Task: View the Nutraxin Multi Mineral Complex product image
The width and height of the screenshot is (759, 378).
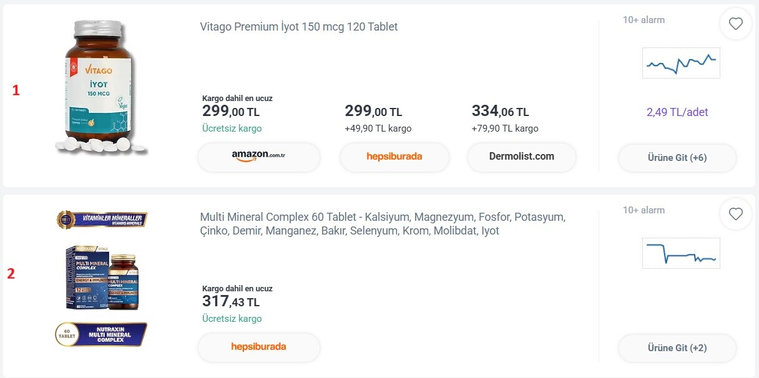Action: click(x=102, y=278)
